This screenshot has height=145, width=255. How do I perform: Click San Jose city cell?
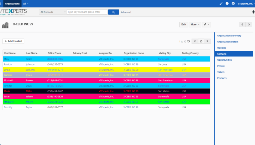(163, 64)
